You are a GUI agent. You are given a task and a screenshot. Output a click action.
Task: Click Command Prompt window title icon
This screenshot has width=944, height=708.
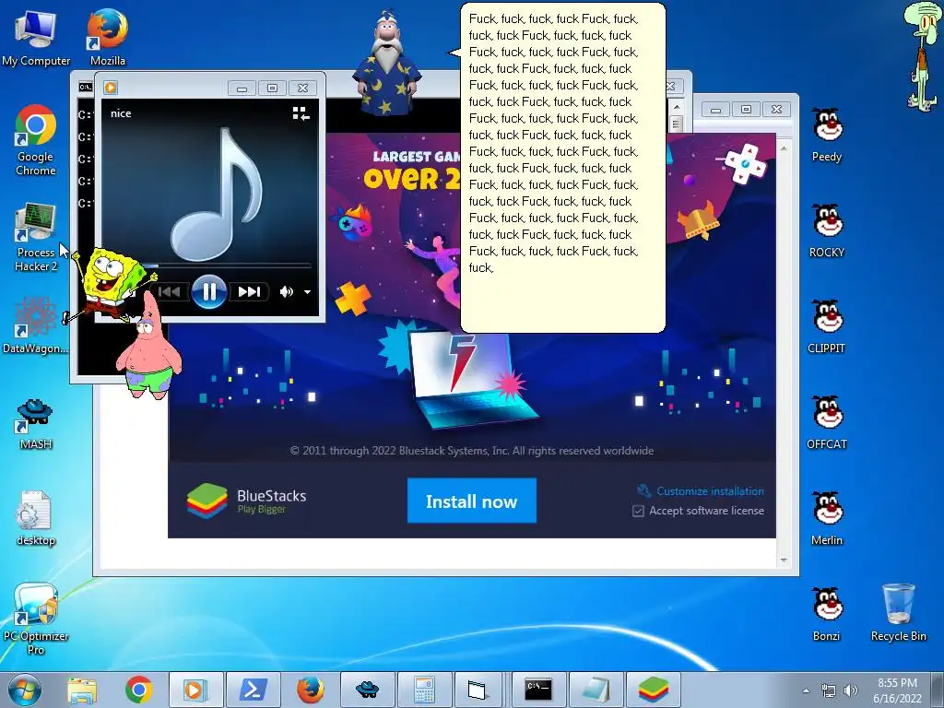pos(86,87)
